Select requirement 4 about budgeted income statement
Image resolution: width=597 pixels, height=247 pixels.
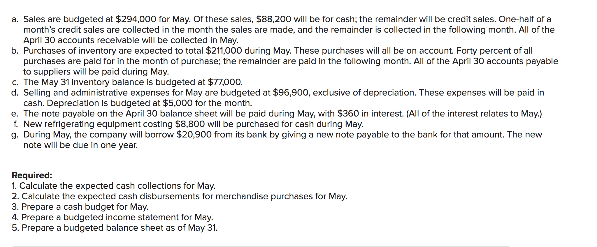coord(113,217)
